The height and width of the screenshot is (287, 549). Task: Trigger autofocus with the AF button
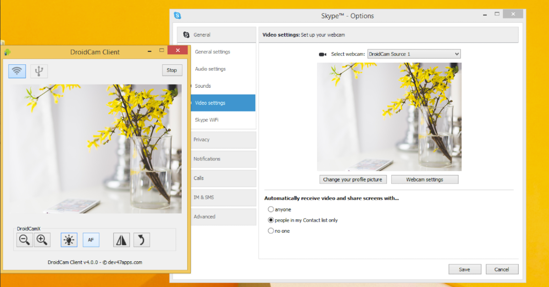(x=91, y=240)
